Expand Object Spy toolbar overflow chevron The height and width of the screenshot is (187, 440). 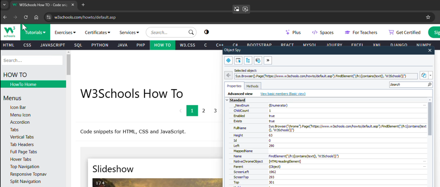(268, 60)
